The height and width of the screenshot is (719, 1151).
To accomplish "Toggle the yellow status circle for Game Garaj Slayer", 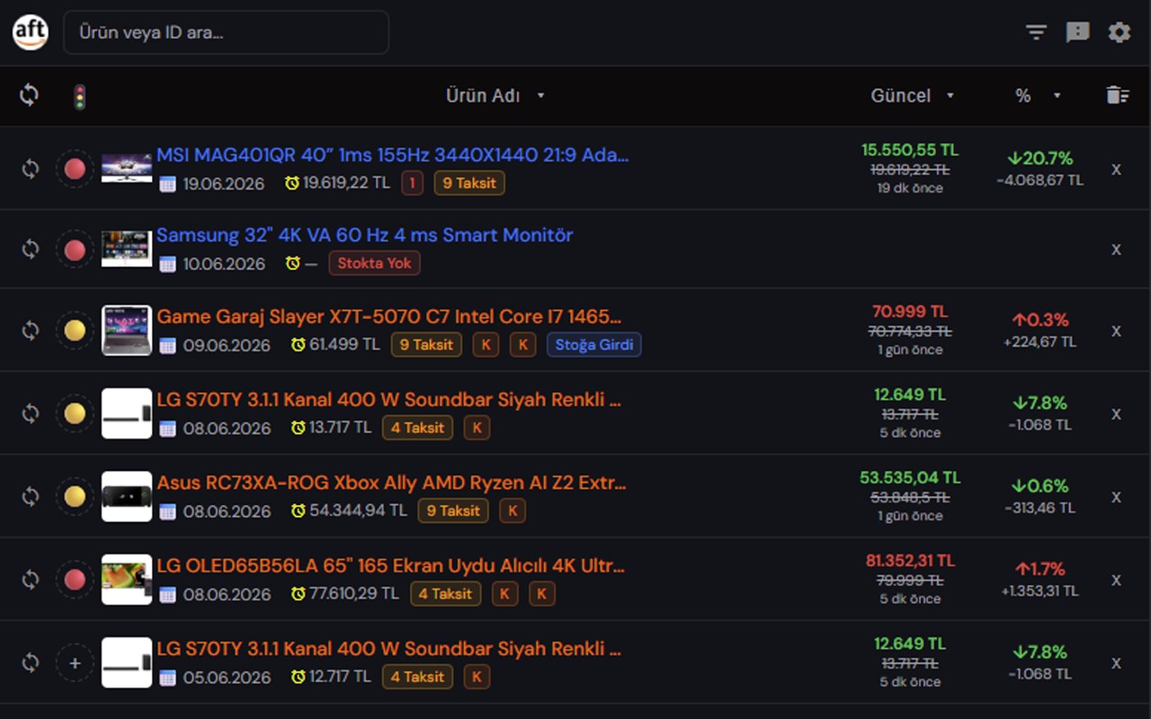I will pyautogui.click(x=75, y=331).
